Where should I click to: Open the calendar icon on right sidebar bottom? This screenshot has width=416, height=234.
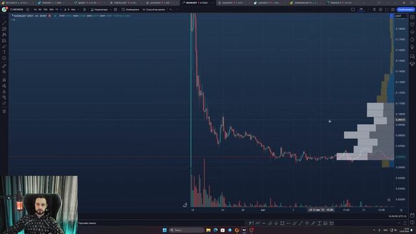(412, 215)
